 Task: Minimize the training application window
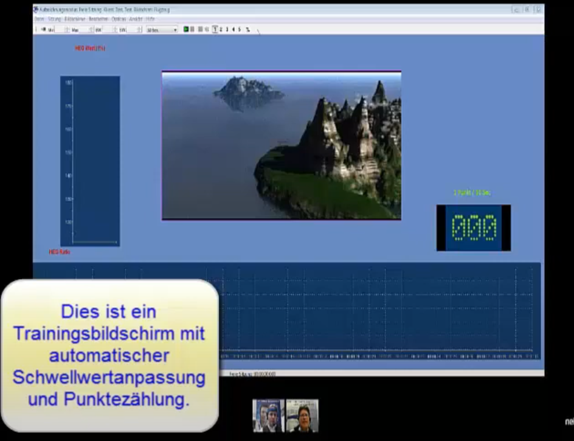[x=516, y=10]
